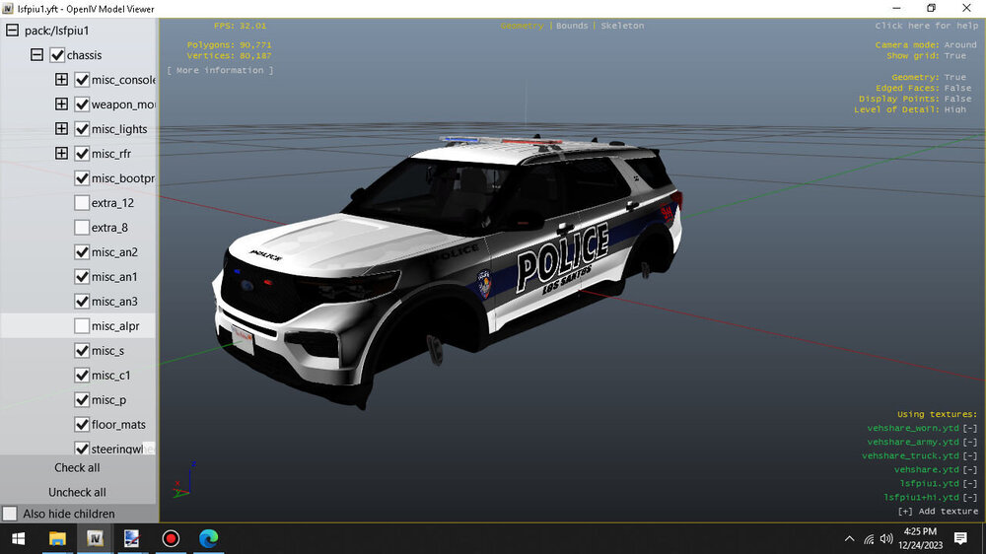Image resolution: width=986 pixels, height=554 pixels.
Task: Click the Edged Faces: False setting
Action: point(923,88)
